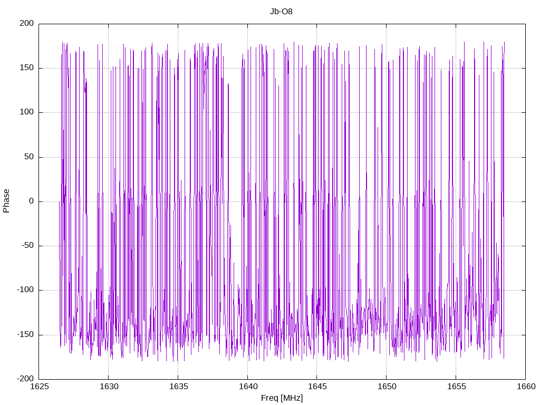The width and height of the screenshot is (540, 405).
Task: Click the 0 y-axis tick label
Action: [31, 201]
